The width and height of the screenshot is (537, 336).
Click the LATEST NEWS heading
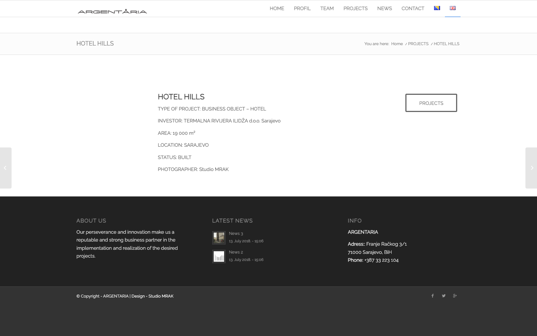pyautogui.click(x=232, y=221)
